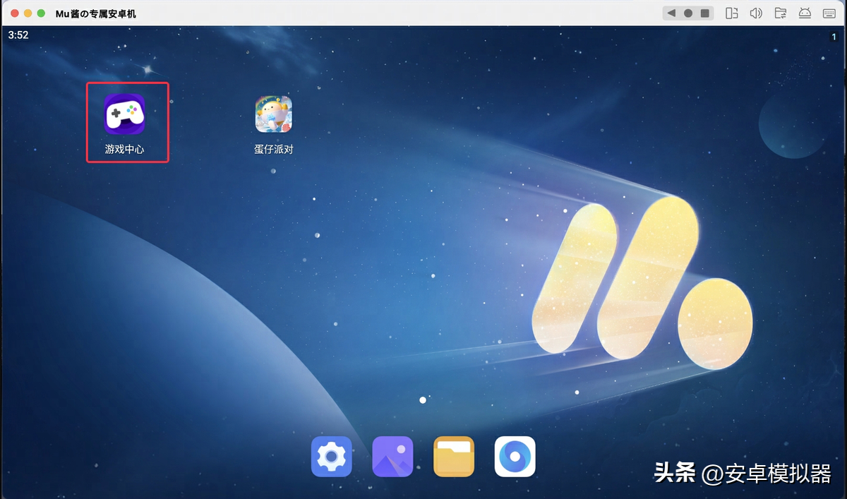Open the keyboard mapping icon
This screenshot has height=499, width=847.
(x=828, y=13)
